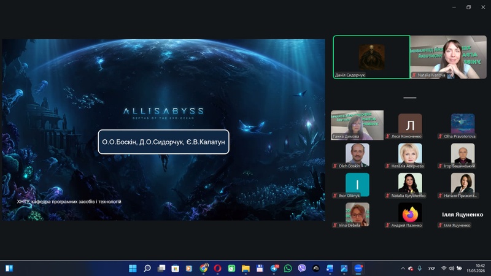Open Google Chrome from the taskbar

tap(204, 268)
